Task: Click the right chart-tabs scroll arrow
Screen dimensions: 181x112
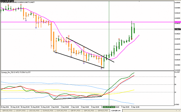Action: pos(180,111)
